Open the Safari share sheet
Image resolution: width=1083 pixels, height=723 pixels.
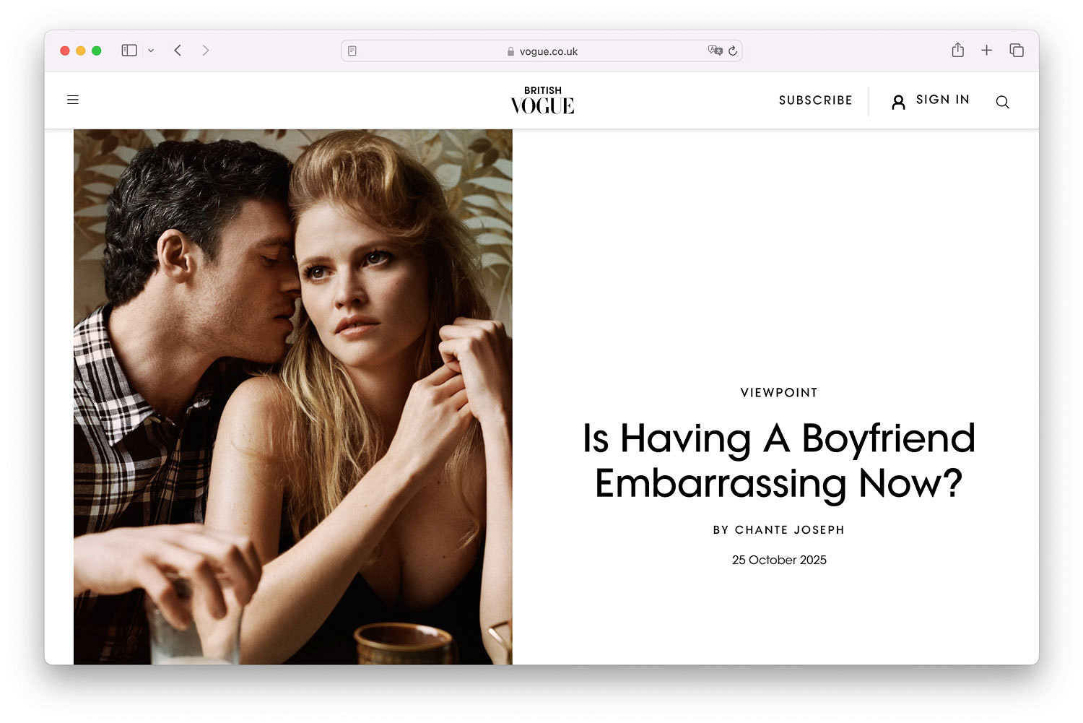pyautogui.click(x=957, y=50)
